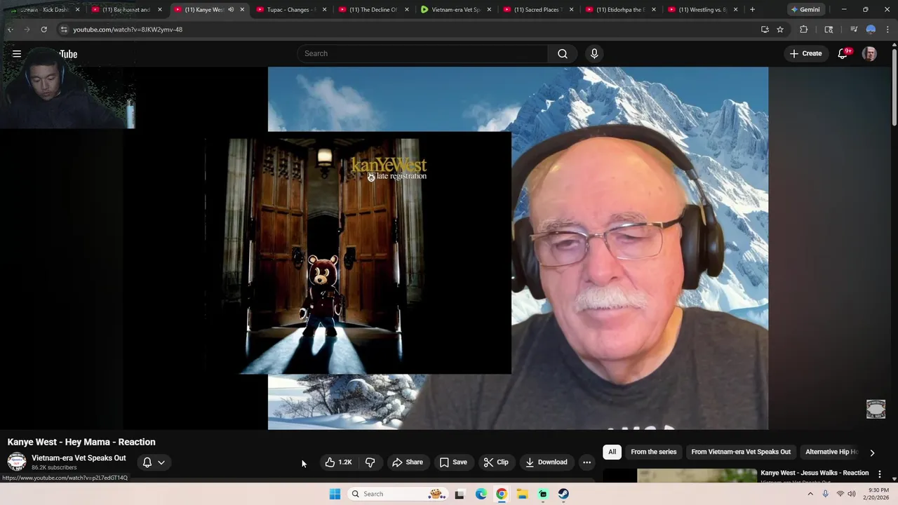
Task: Switch to the Tupac - Changes tab
Action: click(x=291, y=10)
